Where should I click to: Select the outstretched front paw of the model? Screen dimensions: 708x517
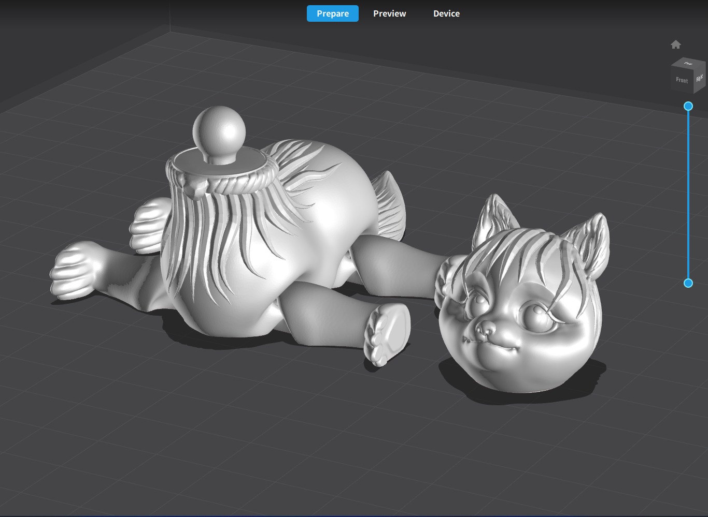point(73,272)
